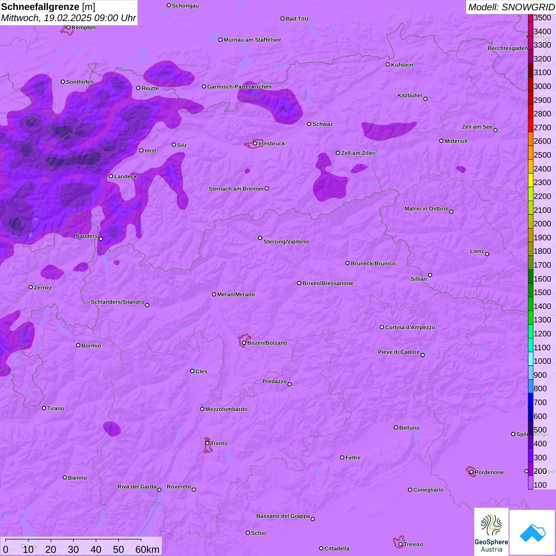The width and height of the screenshot is (556, 556).
Task: Click the Cles label
Action: point(201,371)
